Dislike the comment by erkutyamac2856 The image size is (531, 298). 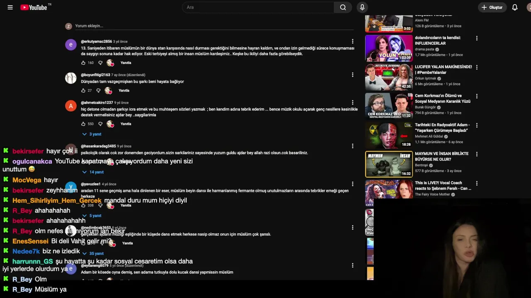click(100, 63)
